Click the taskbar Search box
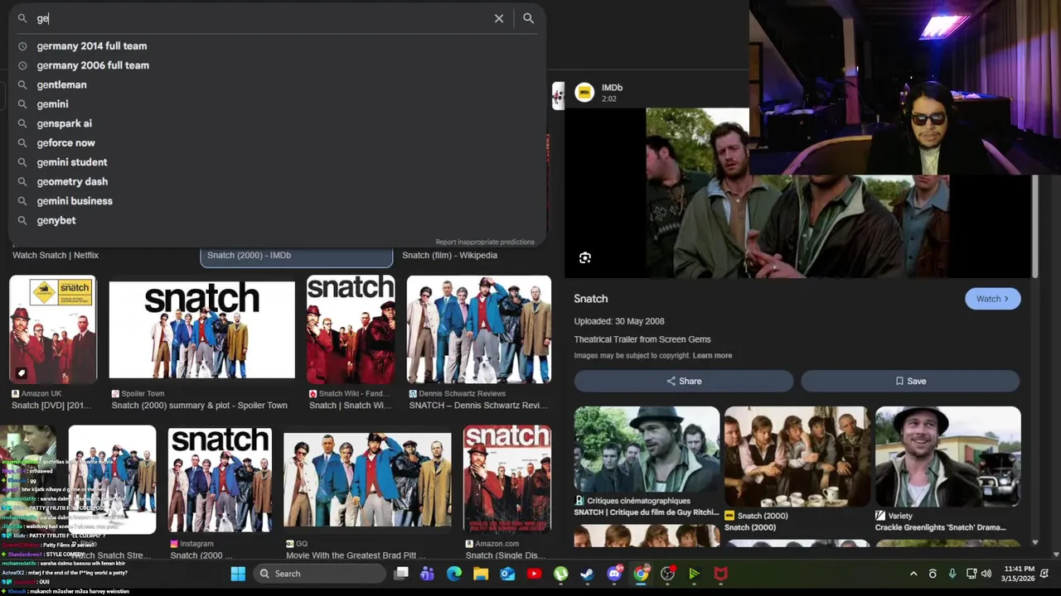 tap(319, 574)
